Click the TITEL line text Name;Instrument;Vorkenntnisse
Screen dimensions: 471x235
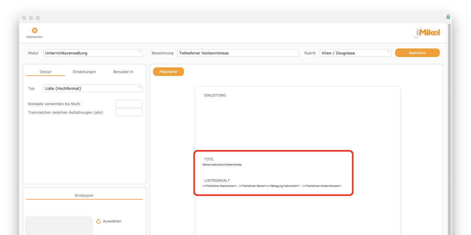(222, 165)
